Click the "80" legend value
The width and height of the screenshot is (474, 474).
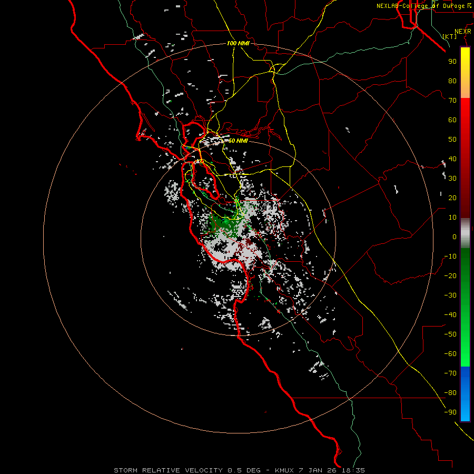[452, 81]
